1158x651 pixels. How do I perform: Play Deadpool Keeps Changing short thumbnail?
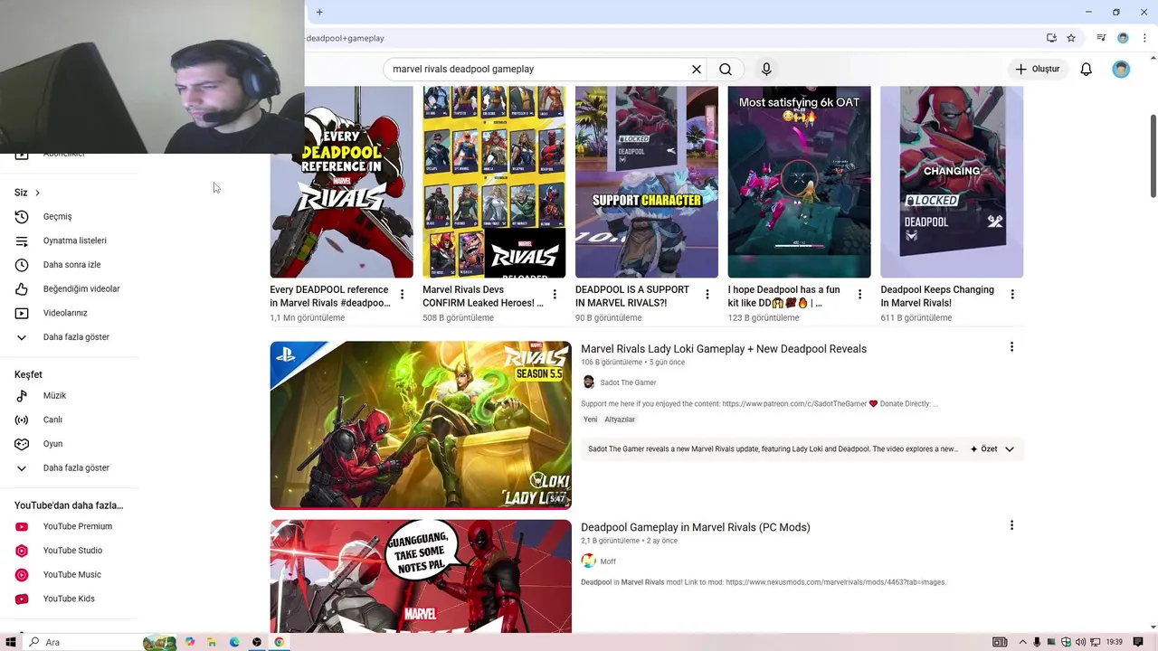click(952, 182)
